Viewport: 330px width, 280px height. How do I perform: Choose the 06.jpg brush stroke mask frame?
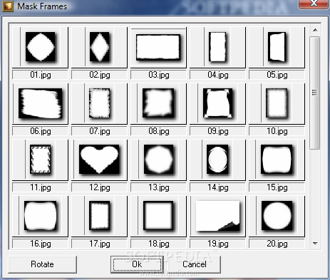point(40,103)
